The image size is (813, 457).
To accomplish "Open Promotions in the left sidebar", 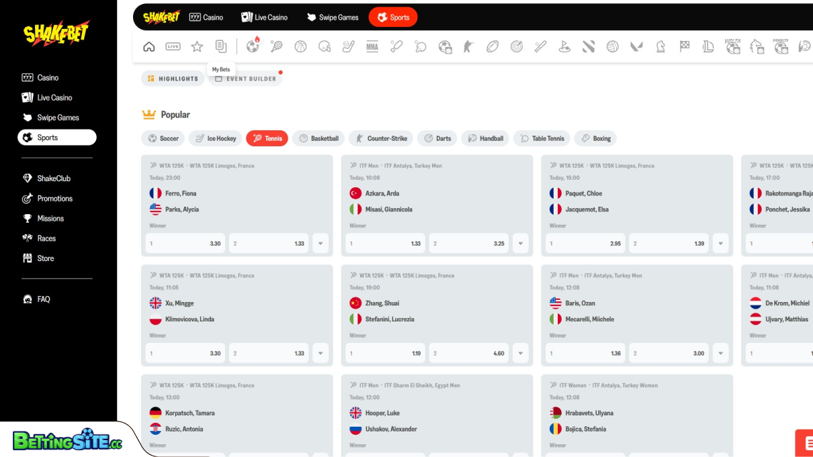I will tap(54, 199).
